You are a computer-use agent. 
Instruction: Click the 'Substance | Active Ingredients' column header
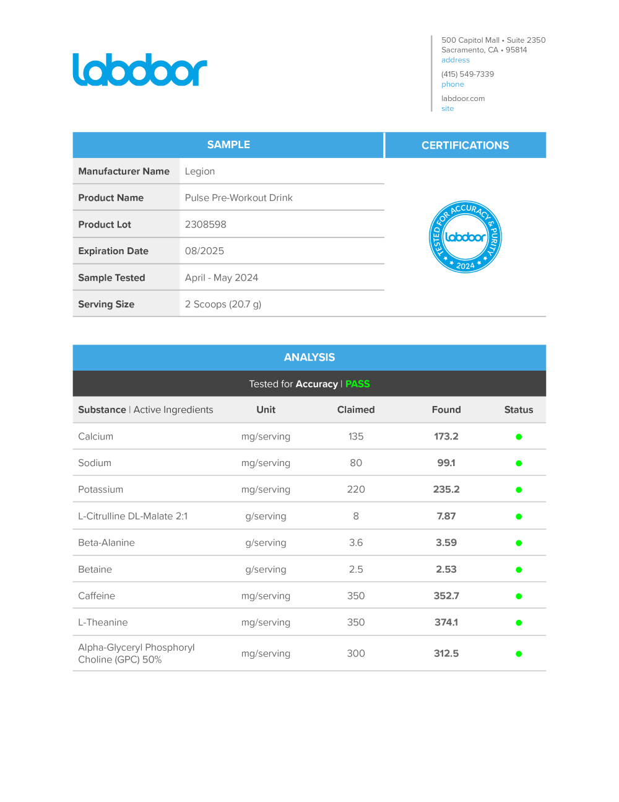pos(145,410)
